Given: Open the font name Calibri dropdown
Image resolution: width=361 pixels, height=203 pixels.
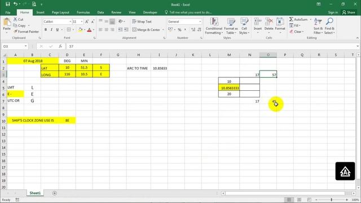Looking at the screenshot, I should coord(70,21).
